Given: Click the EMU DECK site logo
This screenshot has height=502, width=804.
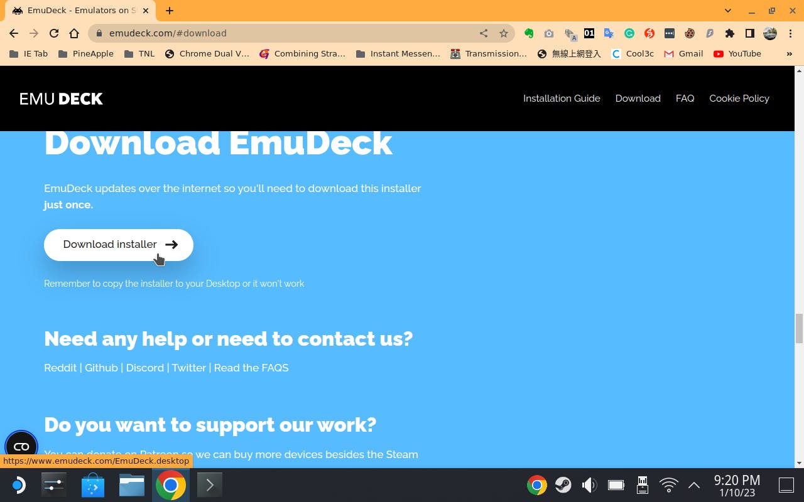Looking at the screenshot, I should coord(61,99).
